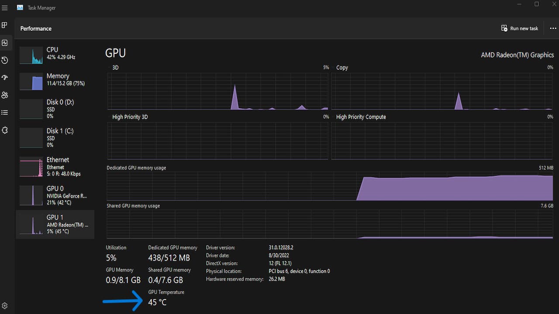Click the Task Manager taskbar icon

coord(20,7)
